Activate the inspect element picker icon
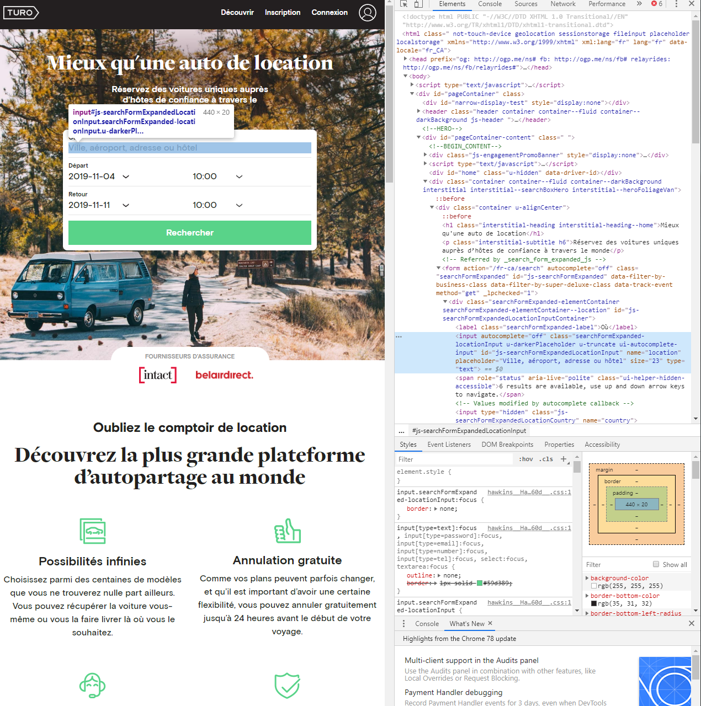 click(404, 4)
